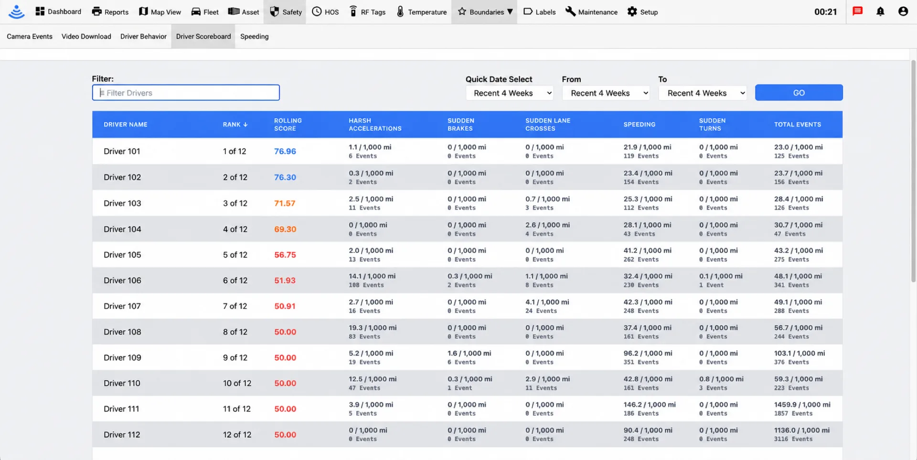Click the page vertical scrollbar
Screen dimensions: 917x460
pos(913,172)
